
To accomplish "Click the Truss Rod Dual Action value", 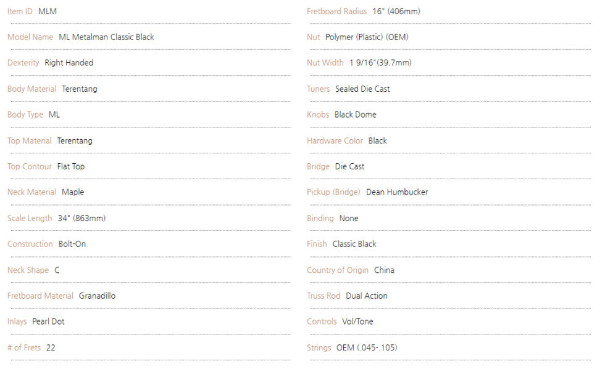I will pyautogui.click(x=367, y=296).
